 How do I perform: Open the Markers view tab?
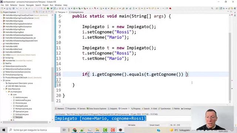(60, 109)
